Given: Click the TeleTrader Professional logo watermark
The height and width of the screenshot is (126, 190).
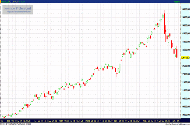Looking at the screenshot, I should pyautogui.click(x=18, y=8).
